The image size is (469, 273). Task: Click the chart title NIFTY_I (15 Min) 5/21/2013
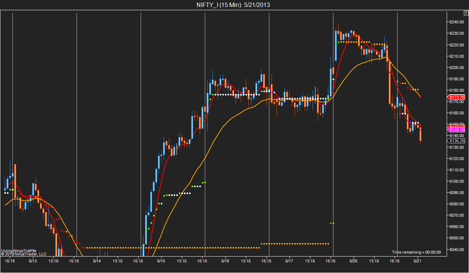(x=233, y=5)
